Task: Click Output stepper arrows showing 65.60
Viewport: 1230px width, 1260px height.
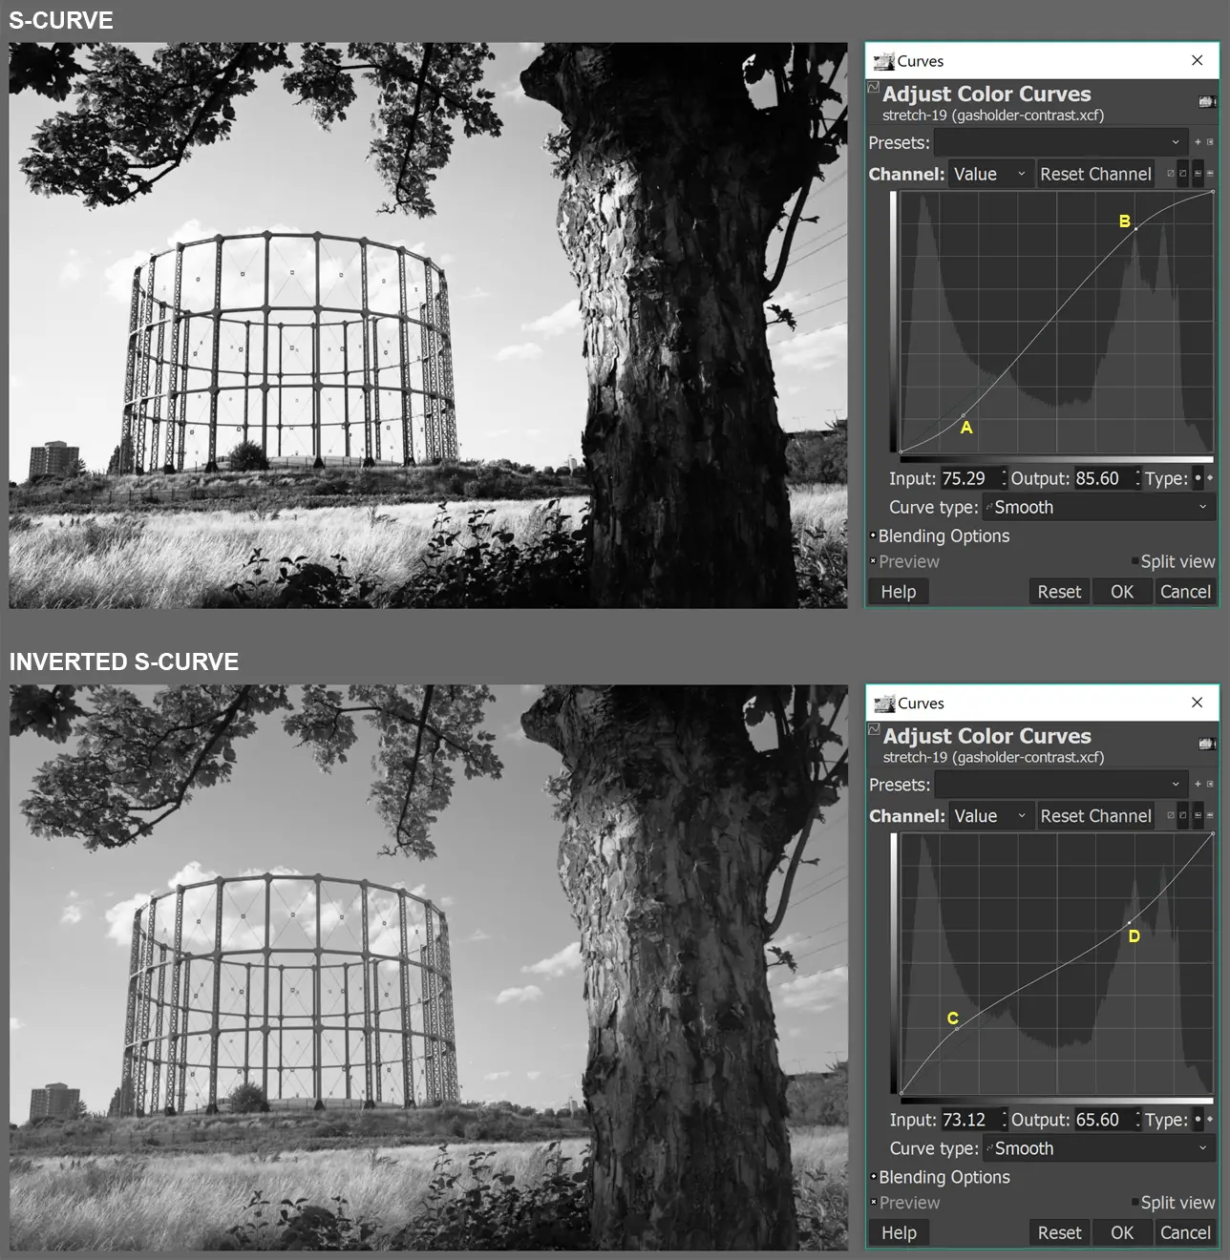Action: (1137, 1120)
